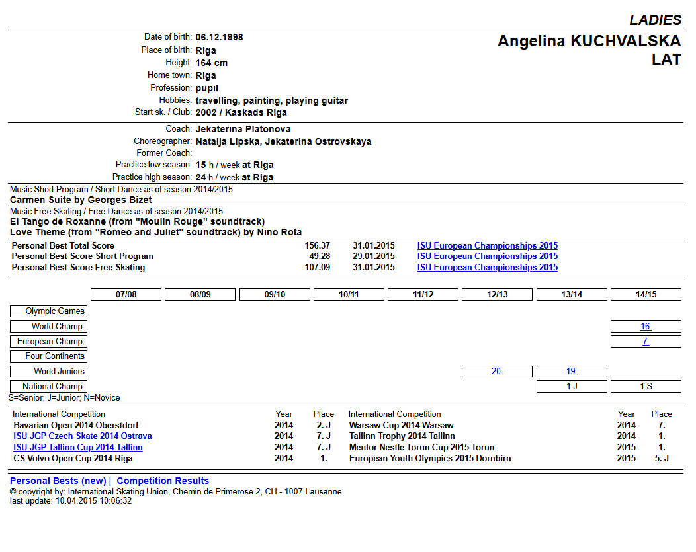
Task: Select season header 08/09
Action: pos(200,294)
